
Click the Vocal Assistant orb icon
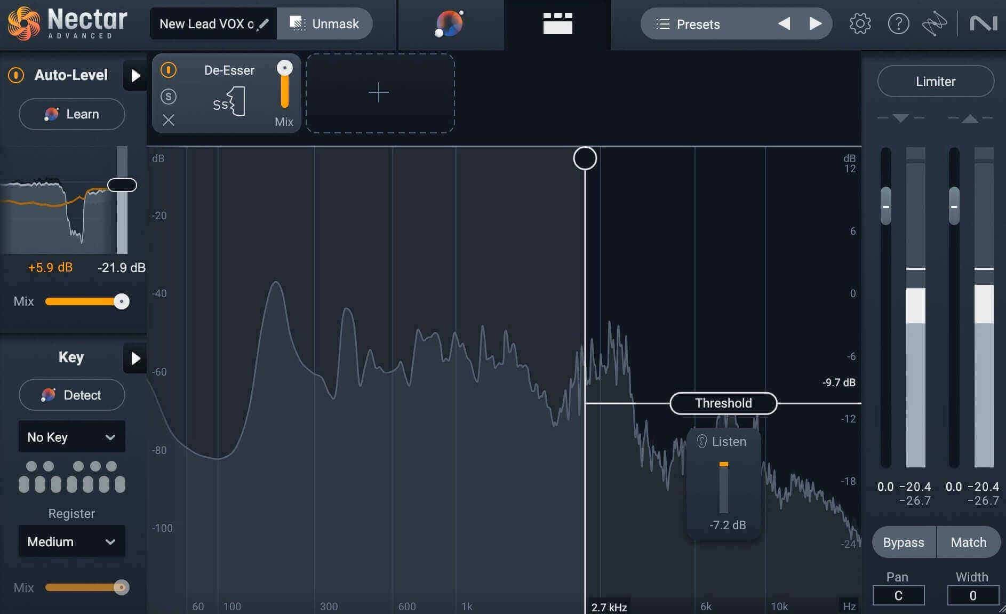[449, 24]
